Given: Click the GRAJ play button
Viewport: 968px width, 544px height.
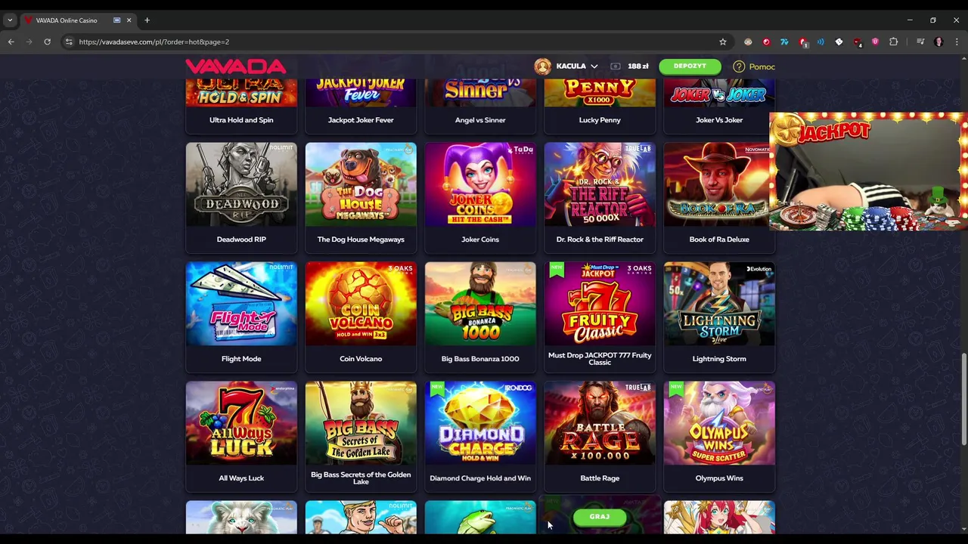Looking at the screenshot, I should click(x=599, y=517).
